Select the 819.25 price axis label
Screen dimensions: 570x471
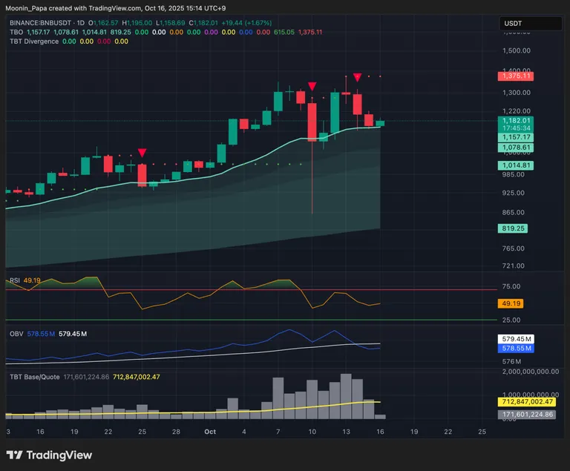(x=517, y=229)
